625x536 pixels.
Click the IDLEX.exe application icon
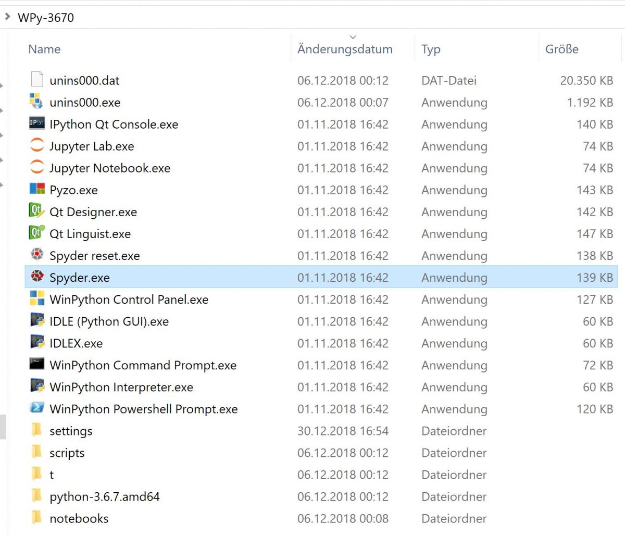[x=37, y=343]
